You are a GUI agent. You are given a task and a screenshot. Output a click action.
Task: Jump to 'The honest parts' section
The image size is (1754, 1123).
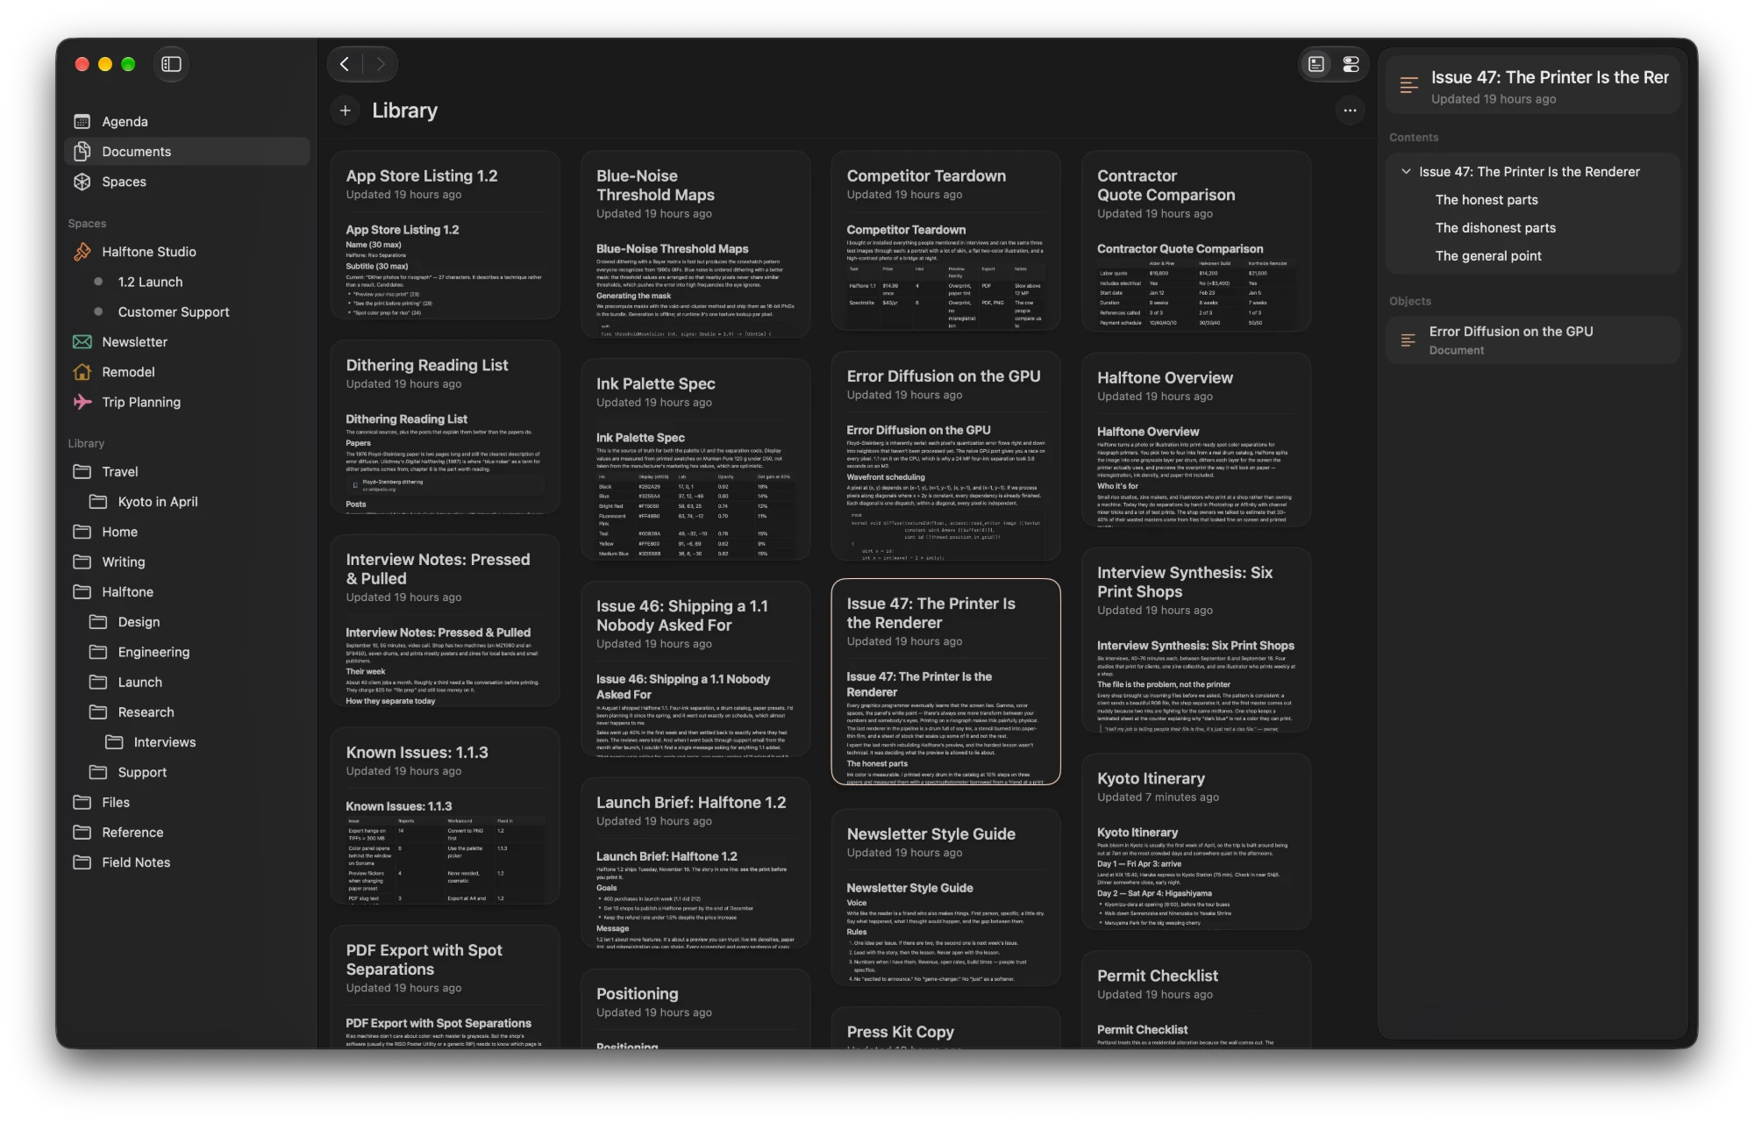1487,200
